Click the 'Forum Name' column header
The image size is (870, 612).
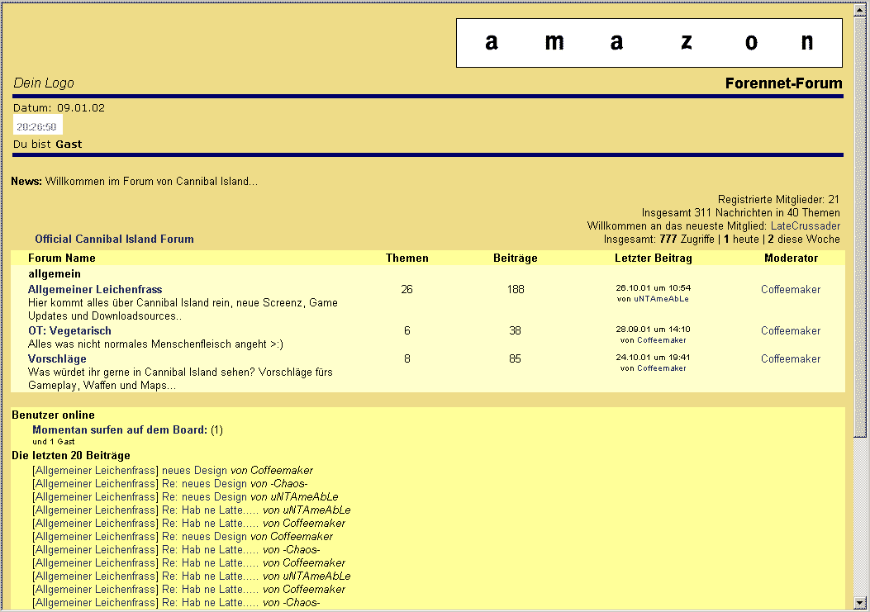click(x=62, y=258)
